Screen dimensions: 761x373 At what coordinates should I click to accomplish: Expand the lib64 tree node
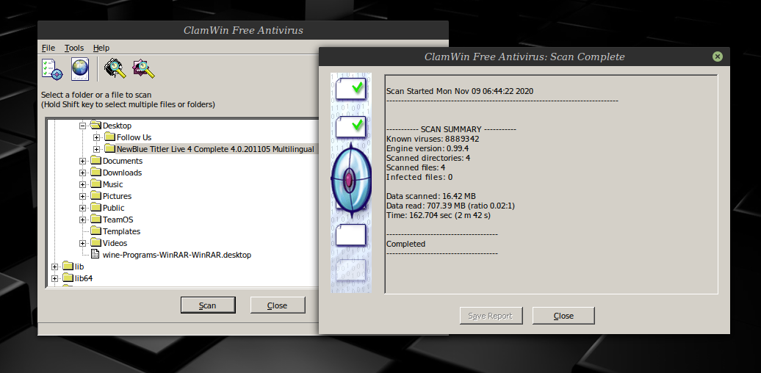pyautogui.click(x=54, y=278)
